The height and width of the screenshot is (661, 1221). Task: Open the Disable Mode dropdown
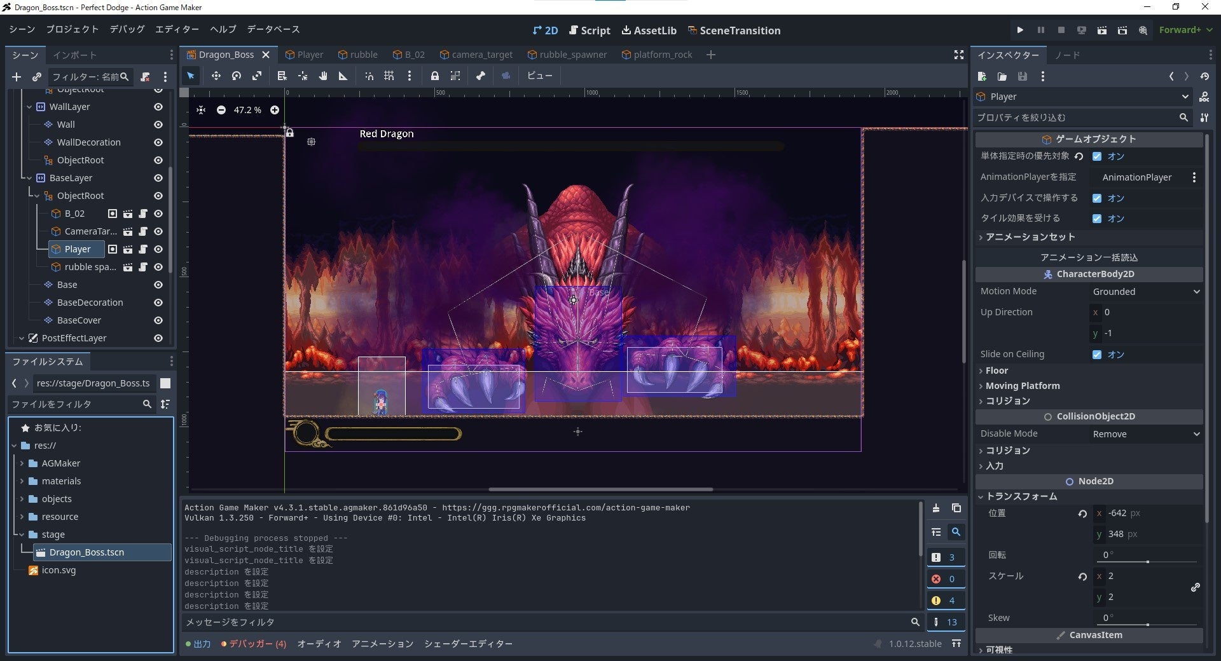(x=1146, y=434)
